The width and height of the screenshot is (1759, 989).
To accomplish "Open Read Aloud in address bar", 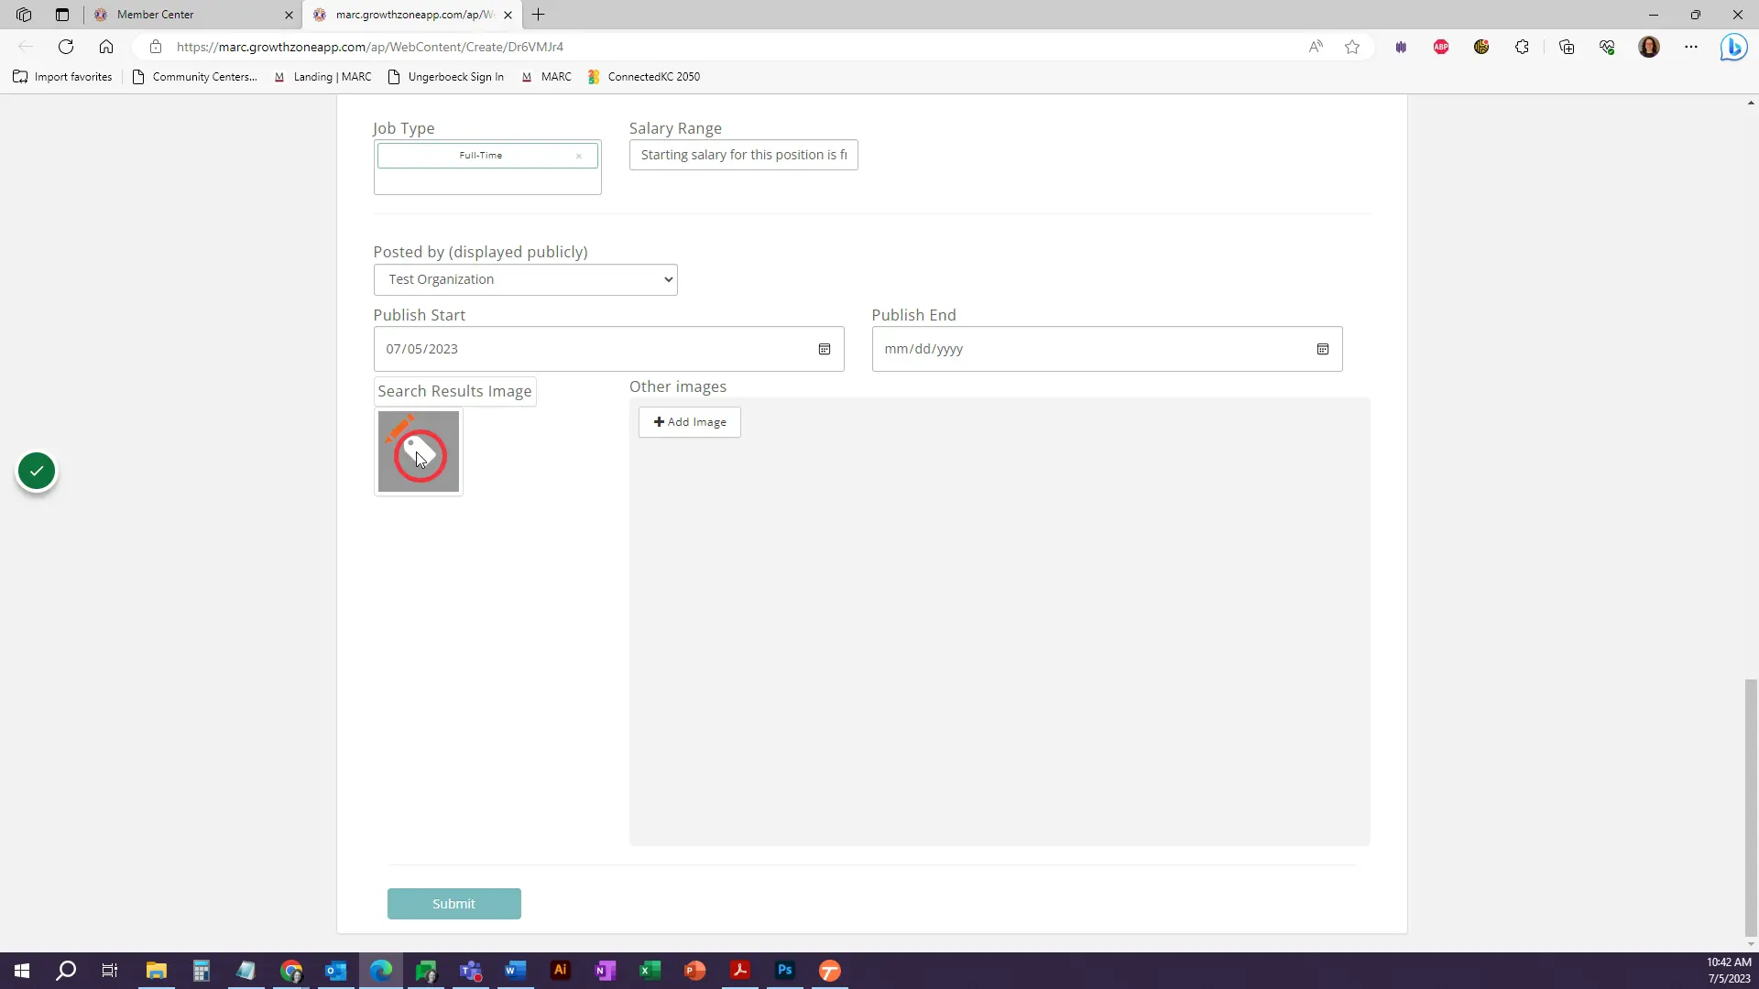I will point(1316,47).
